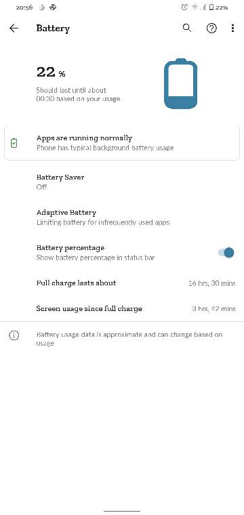Image resolution: width=244 pixels, height=515 pixels.
Task: Tap the green battery check icon
Action: (x=14, y=143)
